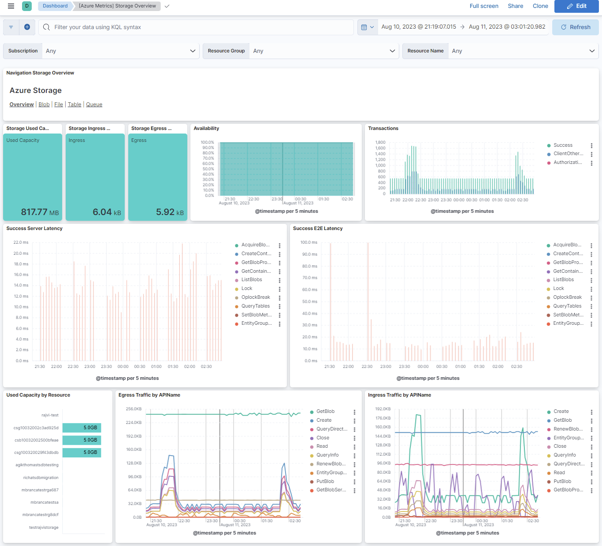Viewport: 602px width, 546px height.
Task: Toggle QueryTables series in E2E Latency legend
Action: click(x=567, y=306)
